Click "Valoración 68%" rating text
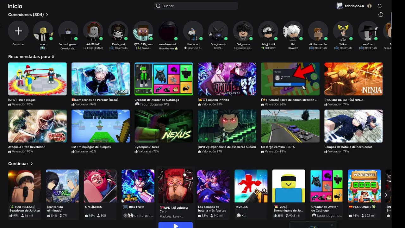Viewport: 405px width, 228px height. (x=275, y=104)
